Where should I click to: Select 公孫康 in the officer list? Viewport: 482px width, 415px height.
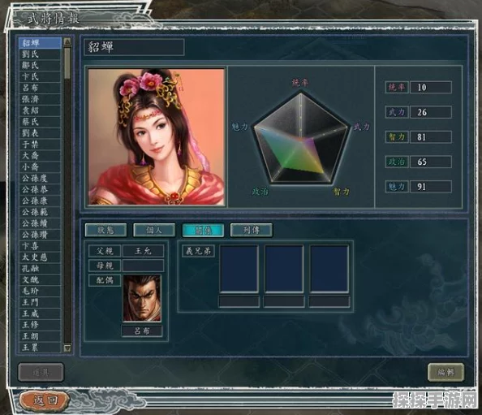tap(40, 201)
